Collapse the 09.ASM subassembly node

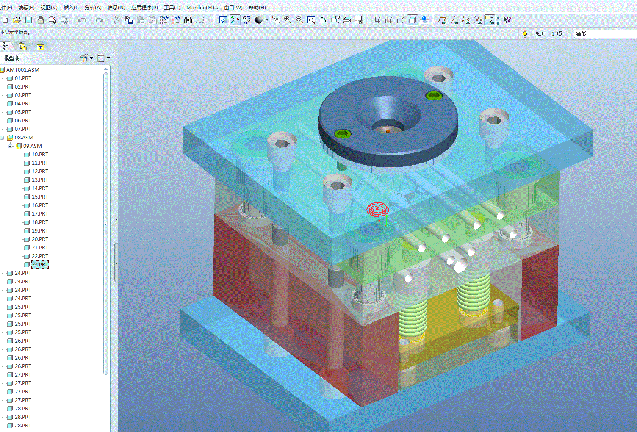(x=11, y=146)
